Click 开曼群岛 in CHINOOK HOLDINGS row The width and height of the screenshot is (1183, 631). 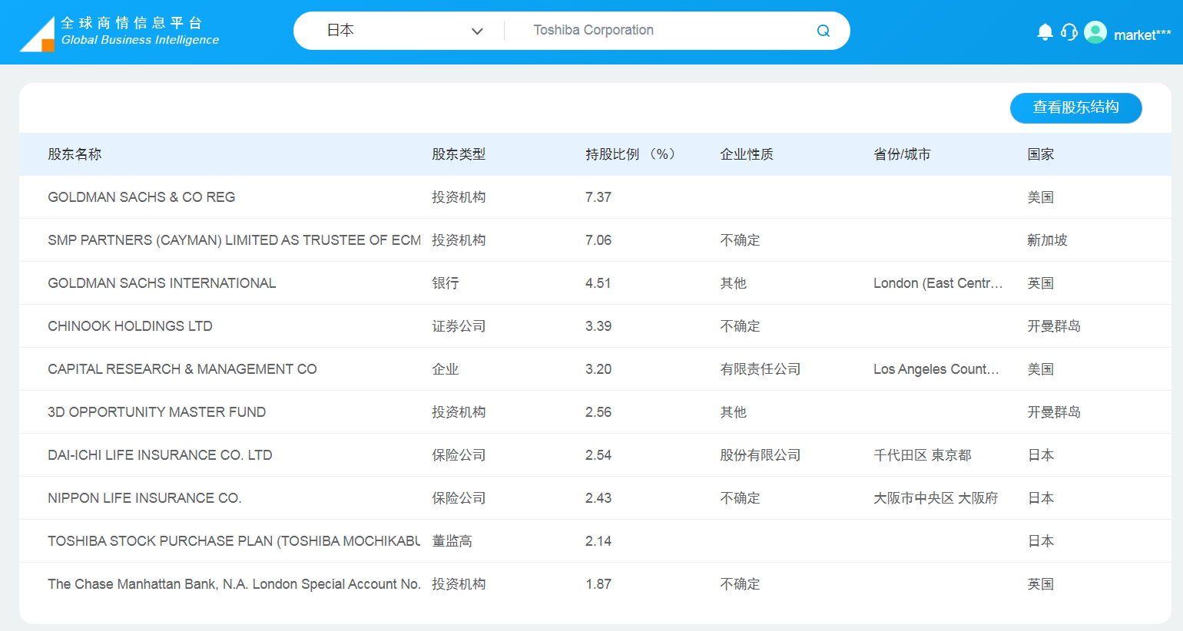coord(1054,326)
